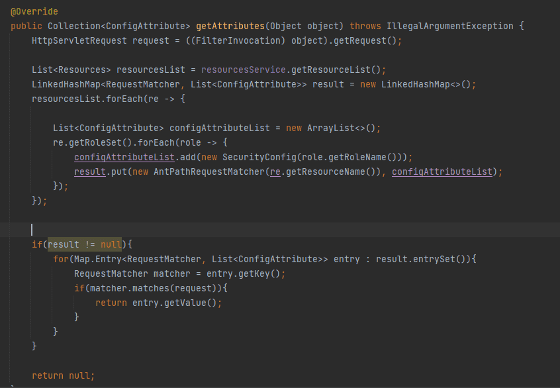Click the getResourceName() call
560x388 pixels.
point(331,172)
